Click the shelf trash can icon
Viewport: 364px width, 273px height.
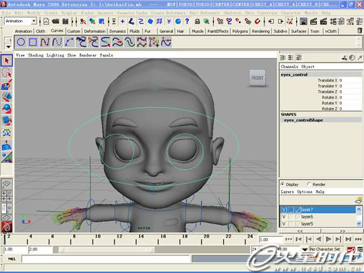click(x=359, y=30)
